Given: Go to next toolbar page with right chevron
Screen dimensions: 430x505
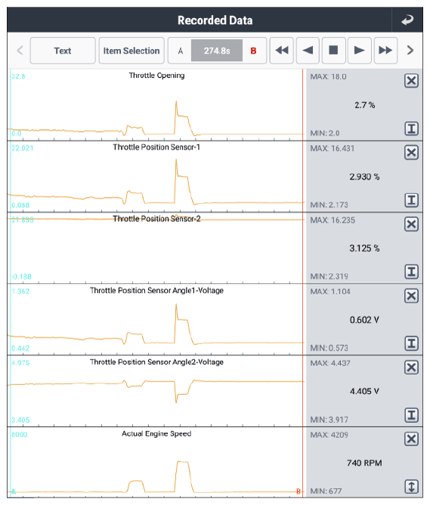Looking at the screenshot, I should (x=410, y=51).
